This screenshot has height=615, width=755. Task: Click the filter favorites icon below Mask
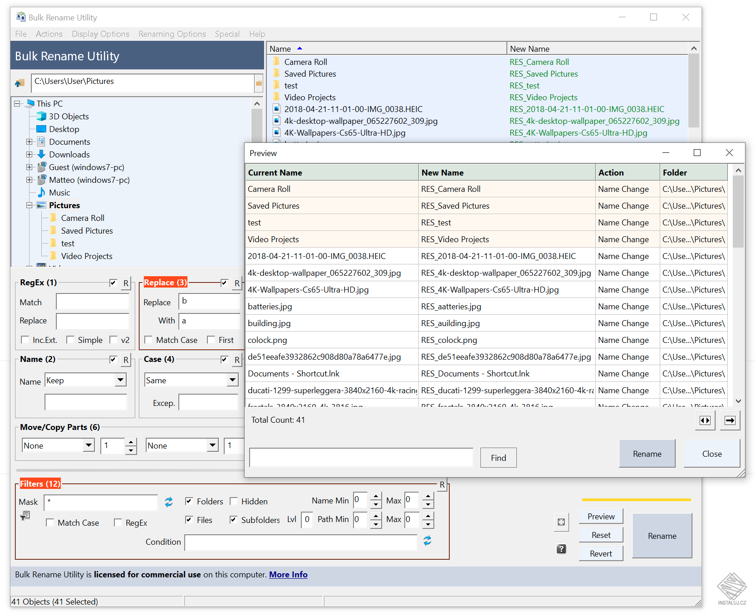25,516
